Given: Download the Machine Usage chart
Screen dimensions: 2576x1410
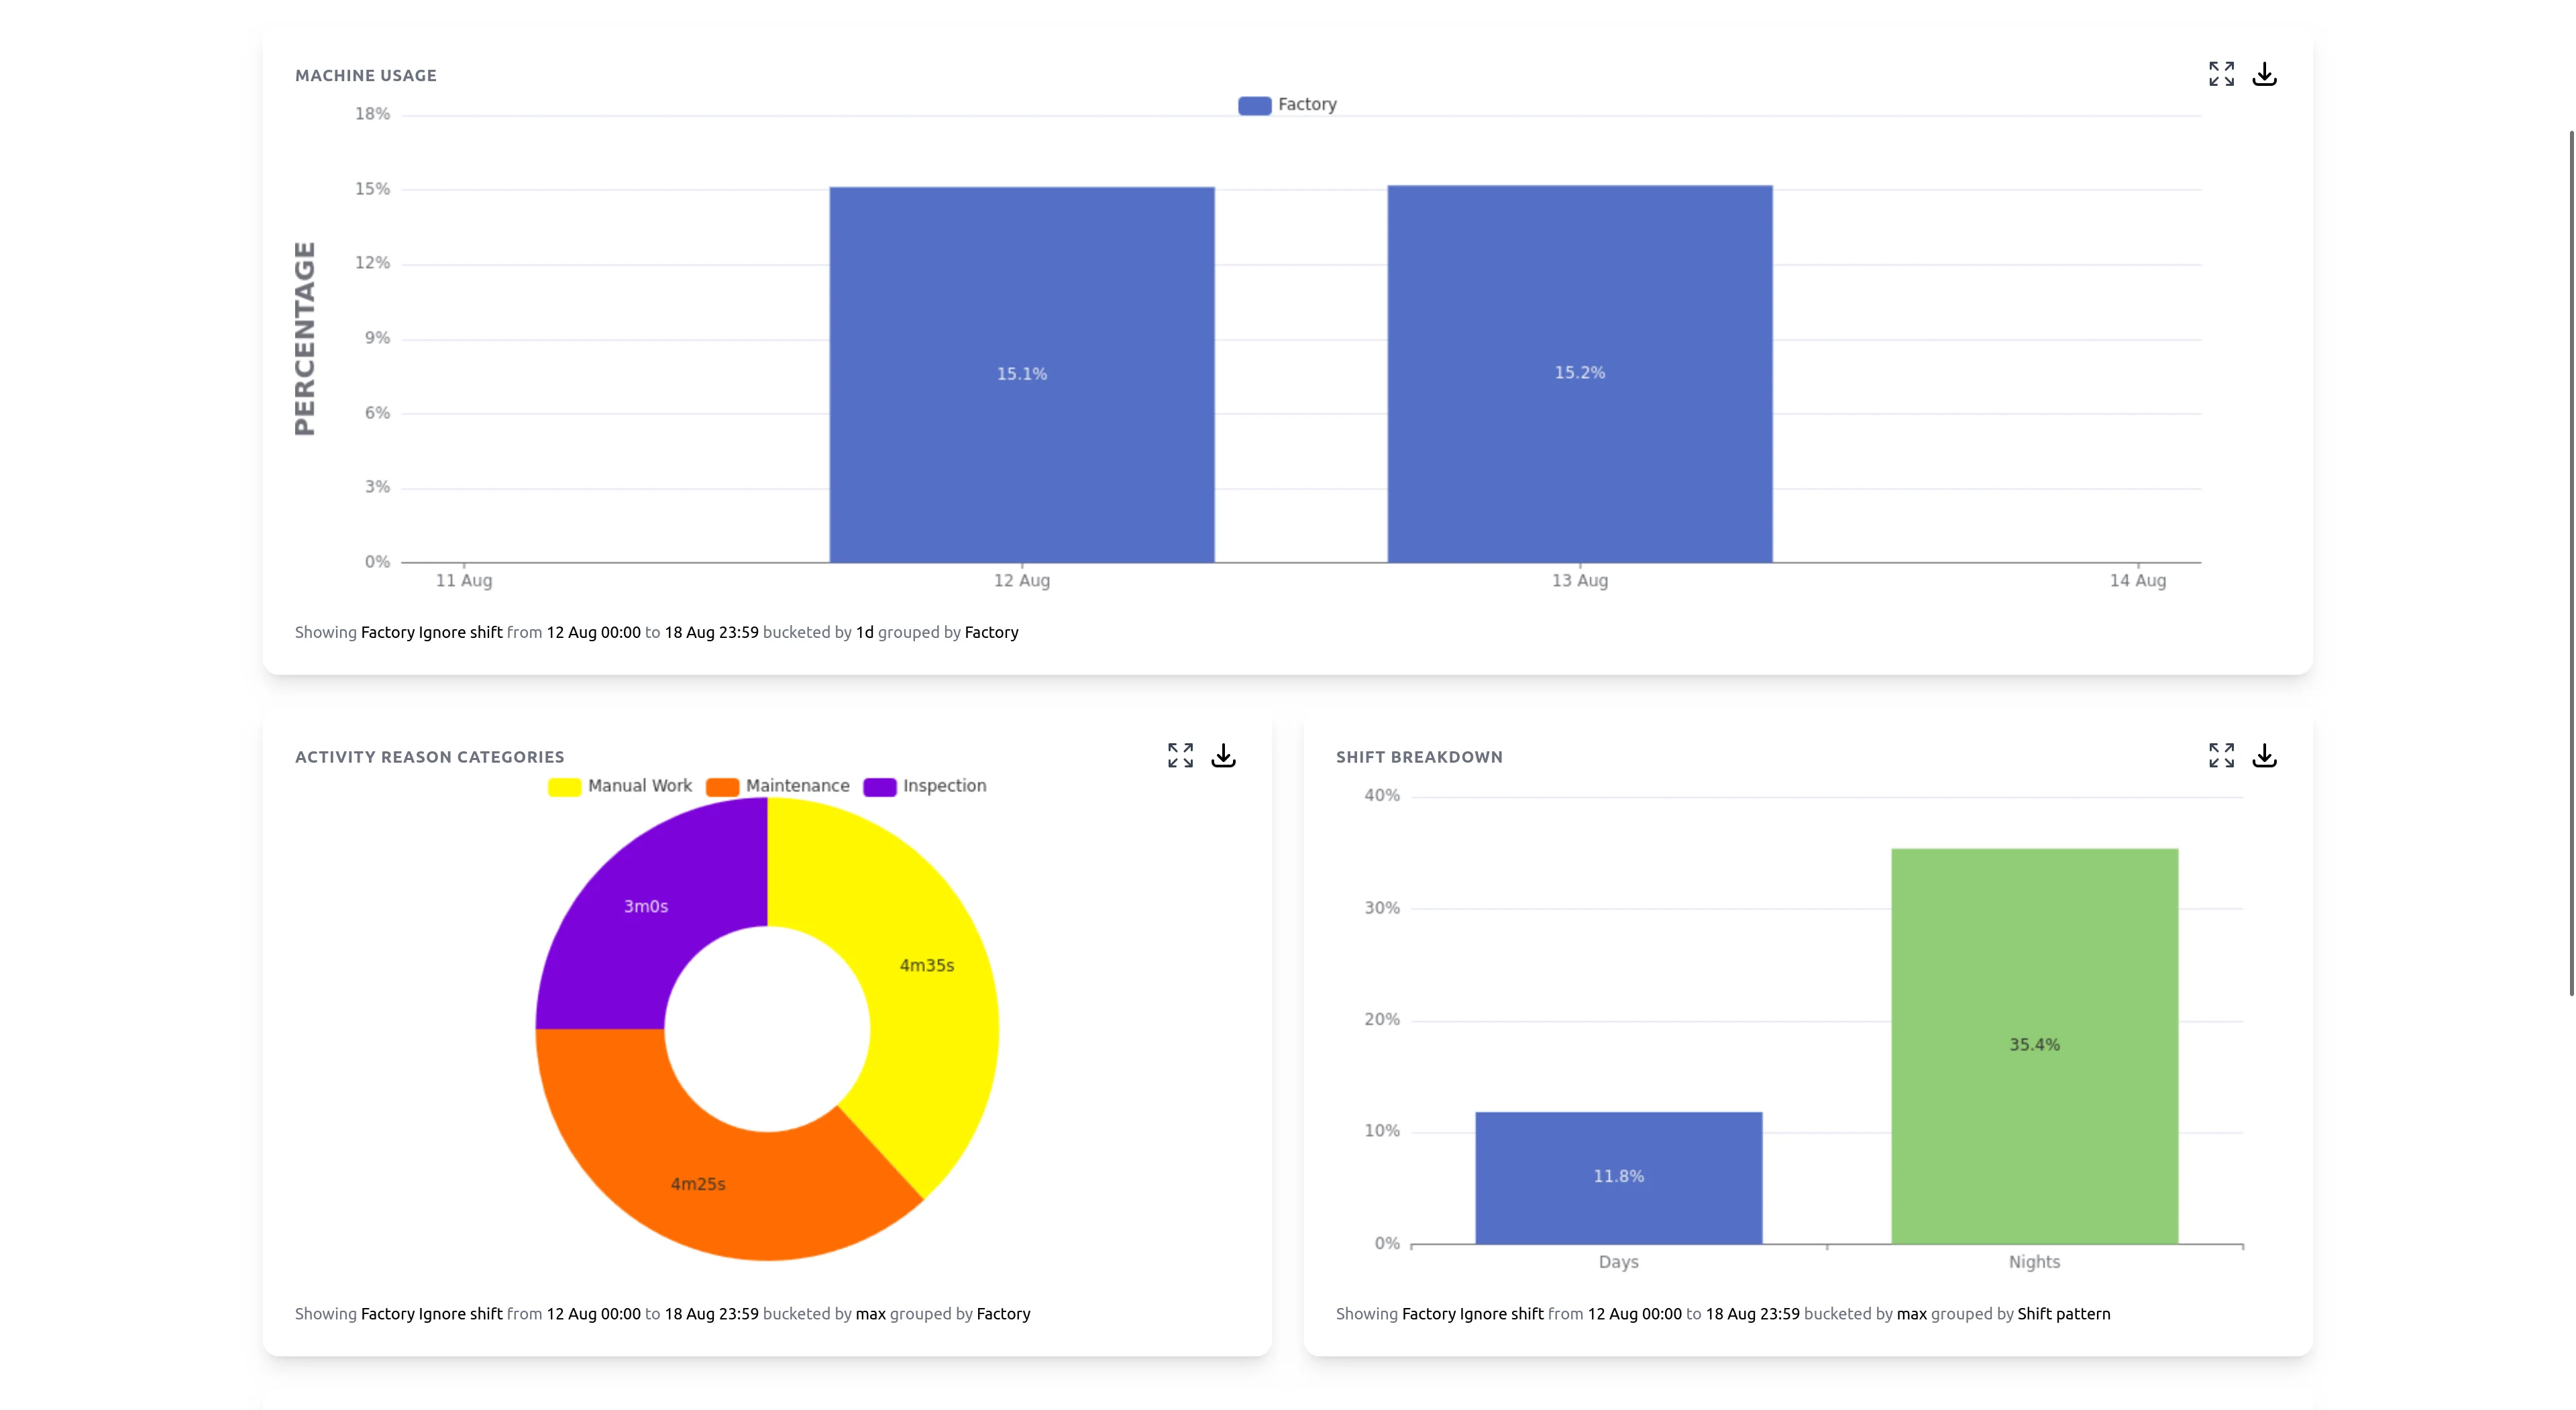Looking at the screenshot, I should pyautogui.click(x=2264, y=74).
